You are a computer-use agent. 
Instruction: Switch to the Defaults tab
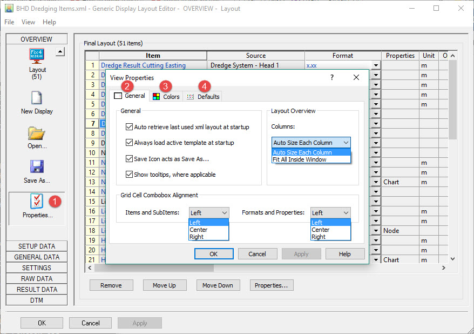click(x=203, y=97)
